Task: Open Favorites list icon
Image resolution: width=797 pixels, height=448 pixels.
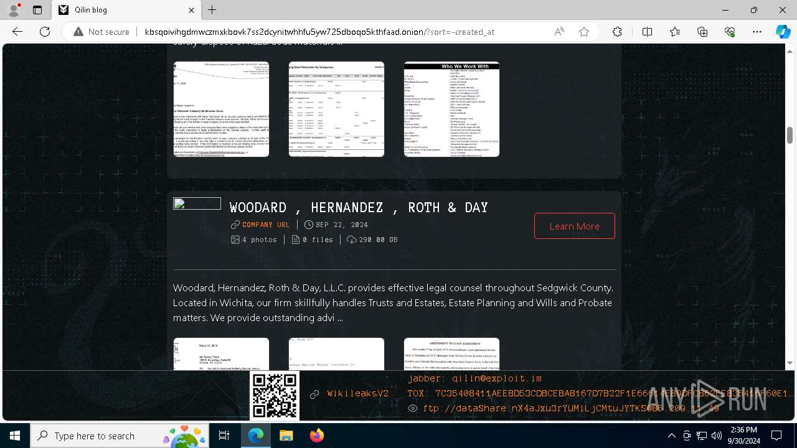Action: click(x=675, y=32)
